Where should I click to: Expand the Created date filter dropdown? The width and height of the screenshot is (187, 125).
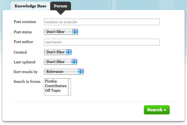click(x=58, y=52)
